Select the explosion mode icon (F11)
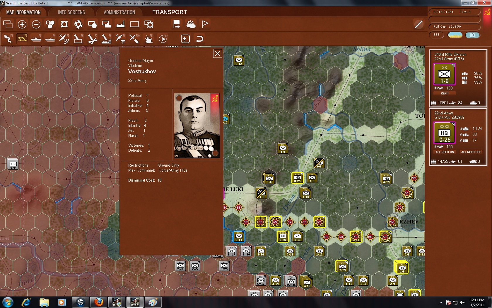This screenshot has height=308, width=492. click(149, 38)
